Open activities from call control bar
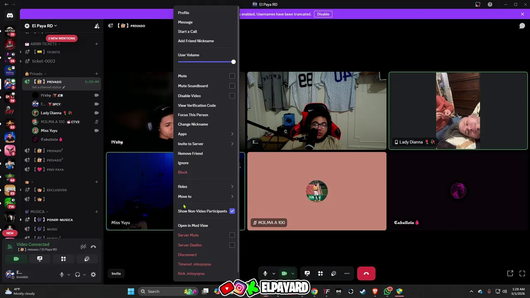The image size is (530, 298). tap(320, 274)
